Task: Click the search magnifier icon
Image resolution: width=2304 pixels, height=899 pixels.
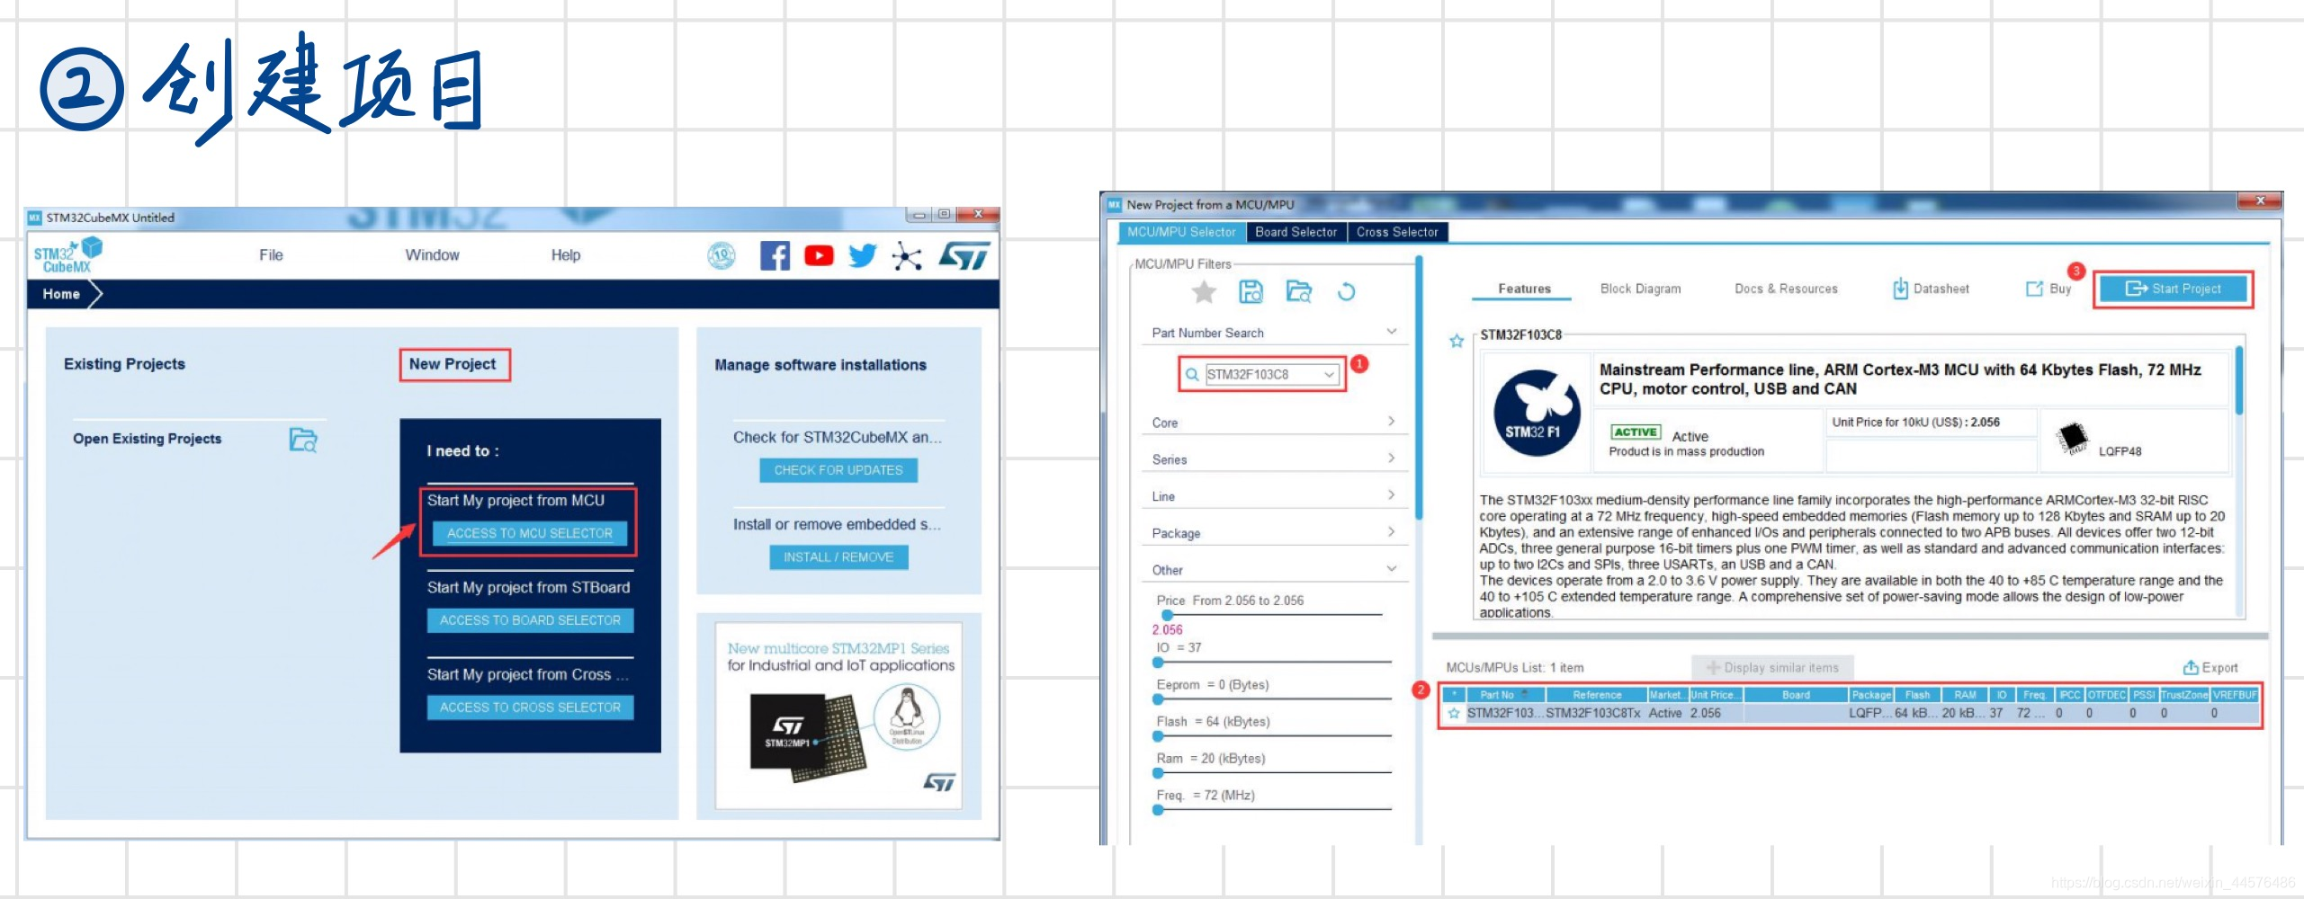Action: [1192, 375]
